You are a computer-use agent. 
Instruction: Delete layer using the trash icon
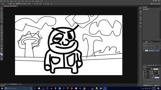158,65
